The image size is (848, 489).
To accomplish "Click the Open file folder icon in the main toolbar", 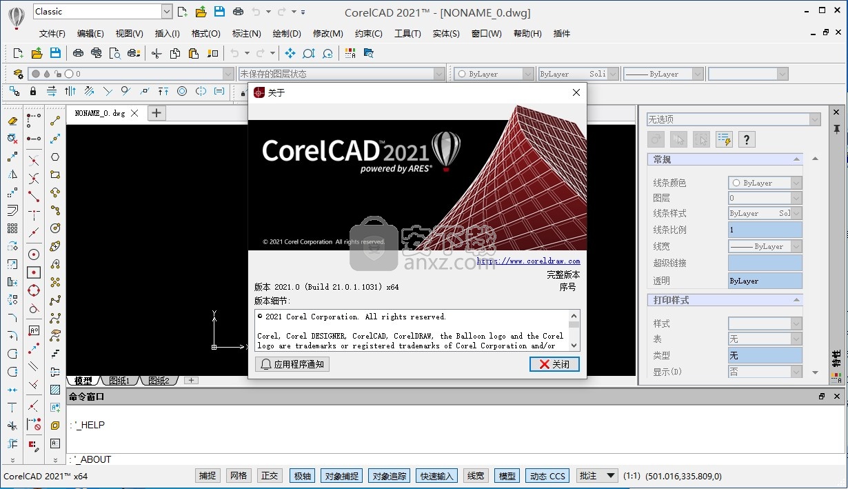I will tap(37, 53).
